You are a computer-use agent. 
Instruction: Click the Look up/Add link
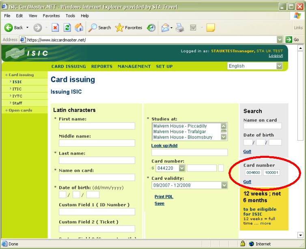(164, 146)
